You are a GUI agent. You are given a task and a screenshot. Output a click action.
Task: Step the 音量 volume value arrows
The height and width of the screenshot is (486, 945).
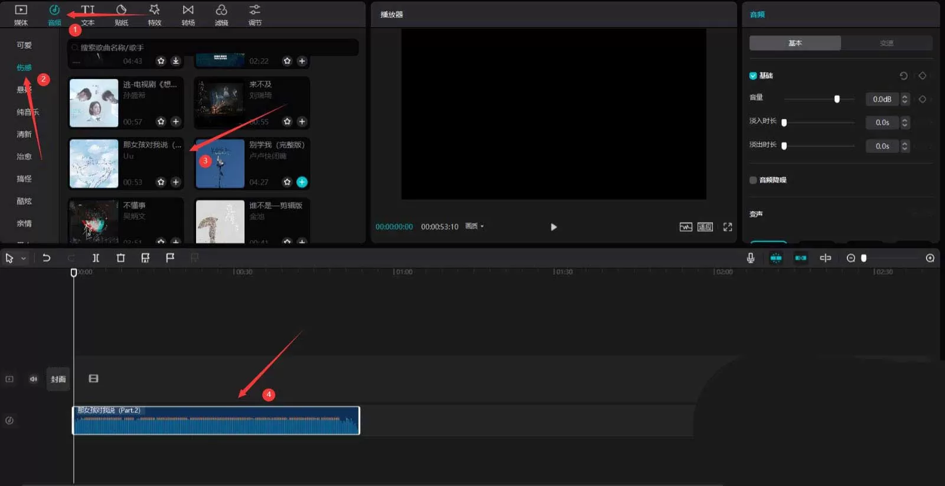tap(904, 99)
